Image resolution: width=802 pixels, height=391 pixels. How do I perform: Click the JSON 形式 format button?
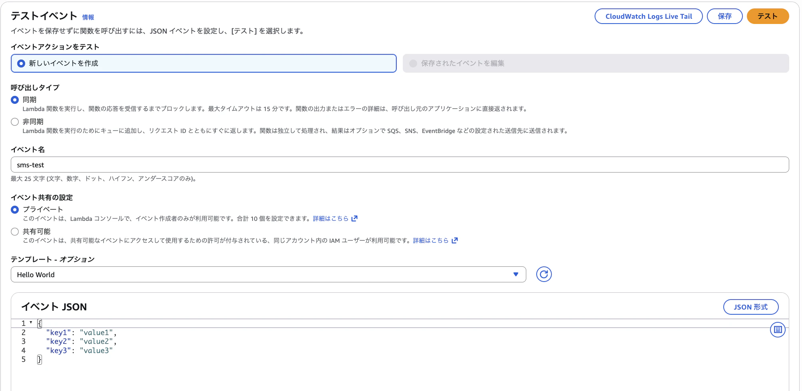tap(750, 307)
